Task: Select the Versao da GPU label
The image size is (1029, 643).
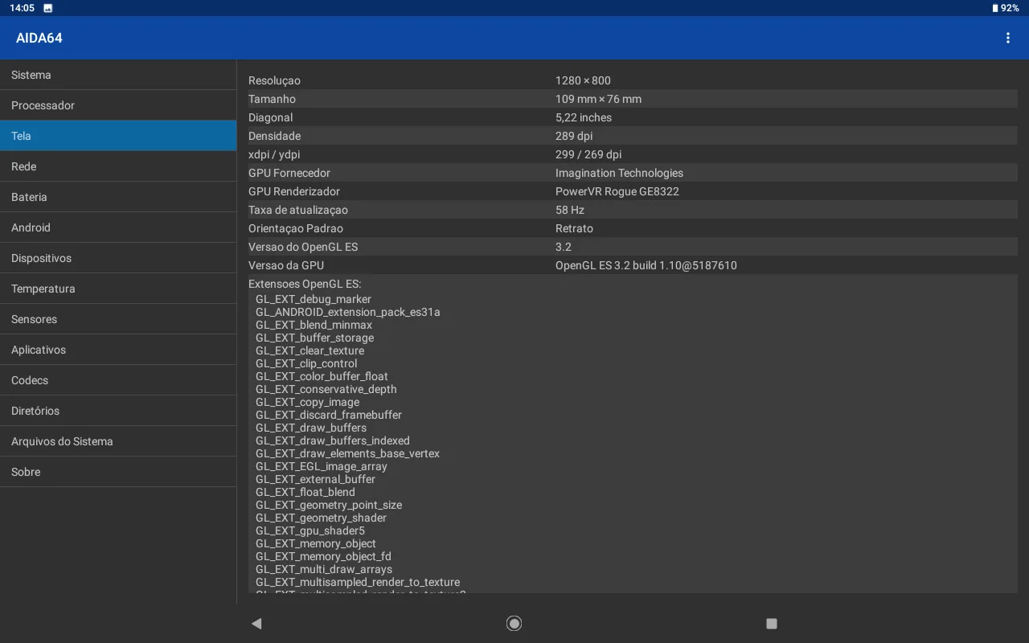Action: (x=286, y=265)
